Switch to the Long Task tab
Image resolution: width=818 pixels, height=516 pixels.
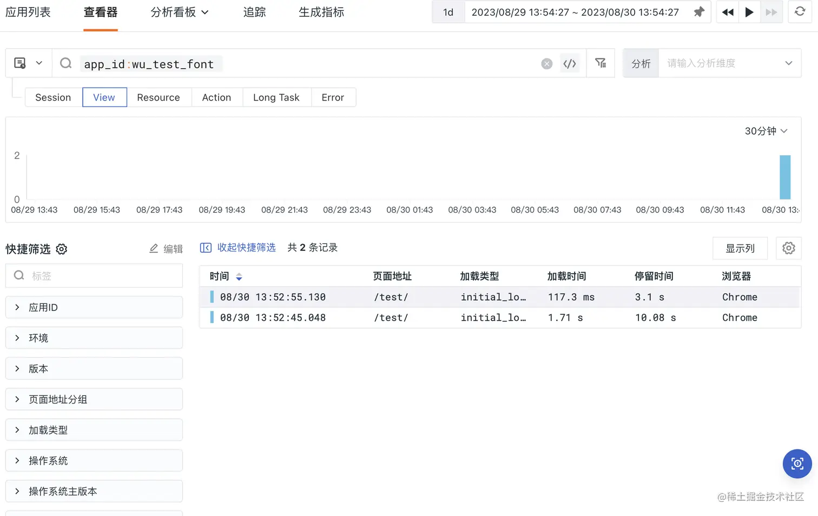276,97
